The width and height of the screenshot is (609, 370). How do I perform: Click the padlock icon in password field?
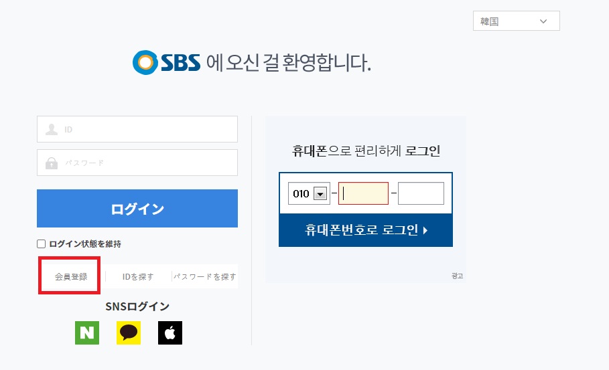pos(52,163)
